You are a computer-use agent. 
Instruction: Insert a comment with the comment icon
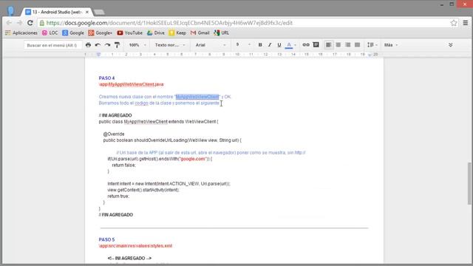pyautogui.click(x=316, y=45)
